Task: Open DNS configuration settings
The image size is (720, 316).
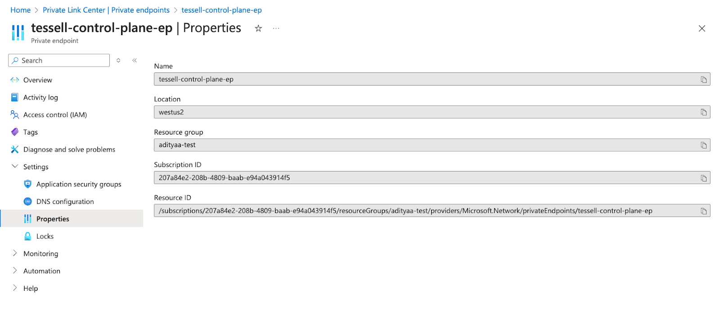Action: (65, 202)
